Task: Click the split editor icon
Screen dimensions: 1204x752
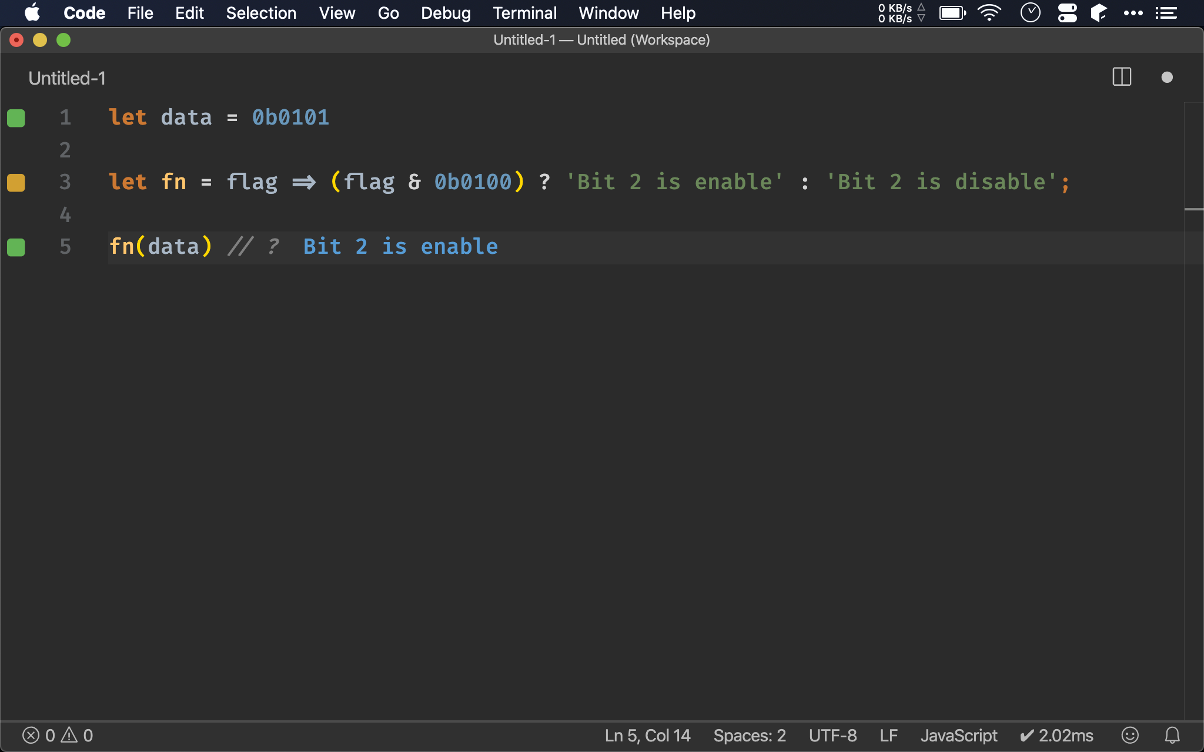Action: pos(1122,78)
